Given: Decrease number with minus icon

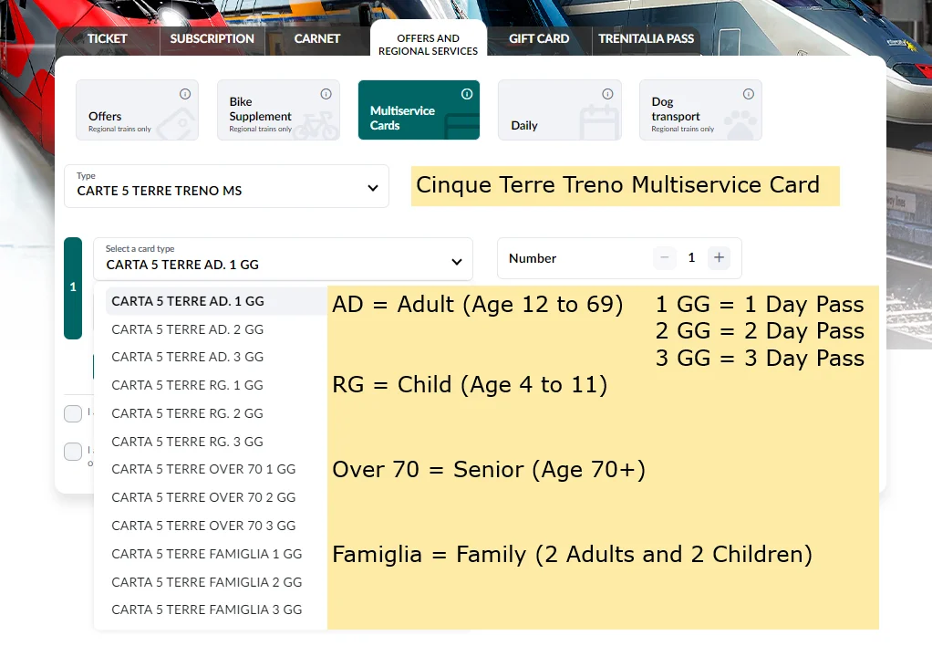Looking at the screenshot, I should pyautogui.click(x=665, y=258).
